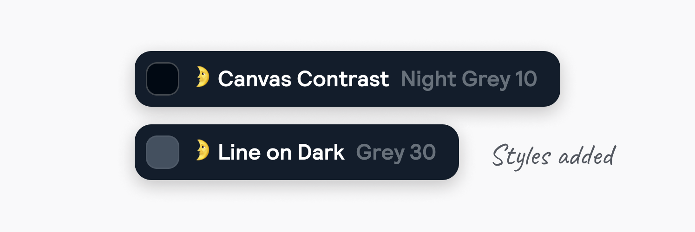The width and height of the screenshot is (695, 232).
Task: Click the "Grey 30" color label
Action: tap(396, 153)
